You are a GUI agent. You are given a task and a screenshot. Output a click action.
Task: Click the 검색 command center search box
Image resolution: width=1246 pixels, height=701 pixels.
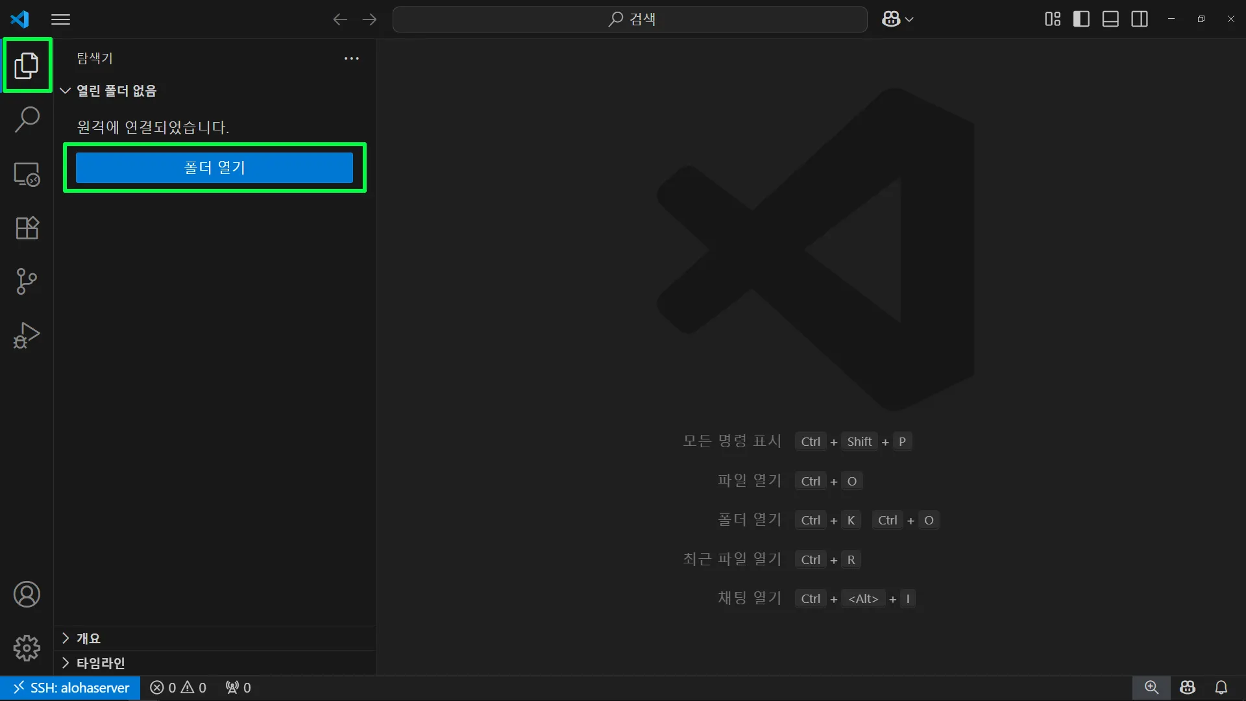pos(629,19)
